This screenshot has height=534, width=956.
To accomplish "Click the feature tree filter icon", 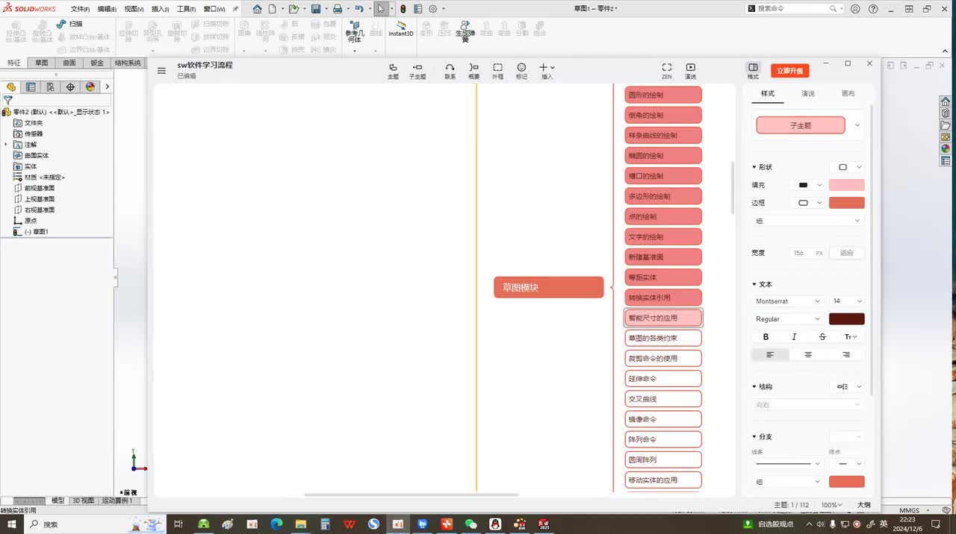I will click(8, 100).
